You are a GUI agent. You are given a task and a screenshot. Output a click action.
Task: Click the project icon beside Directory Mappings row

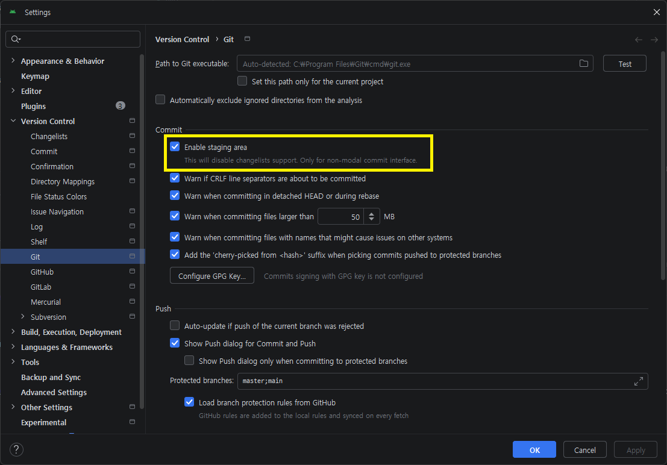coord(133,181)
